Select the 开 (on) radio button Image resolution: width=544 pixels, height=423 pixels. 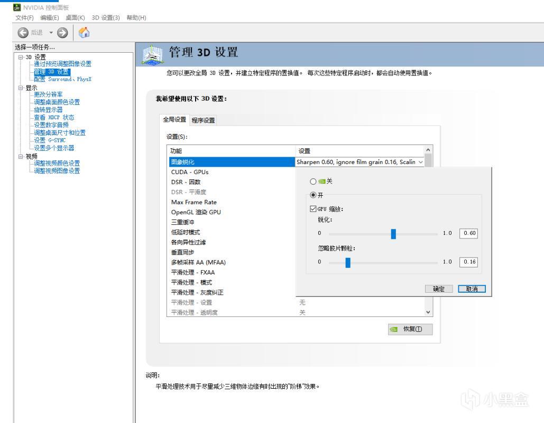[313, 195]
